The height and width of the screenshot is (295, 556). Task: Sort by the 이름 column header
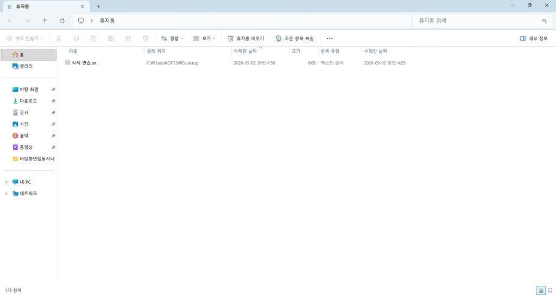coord(105,52)
